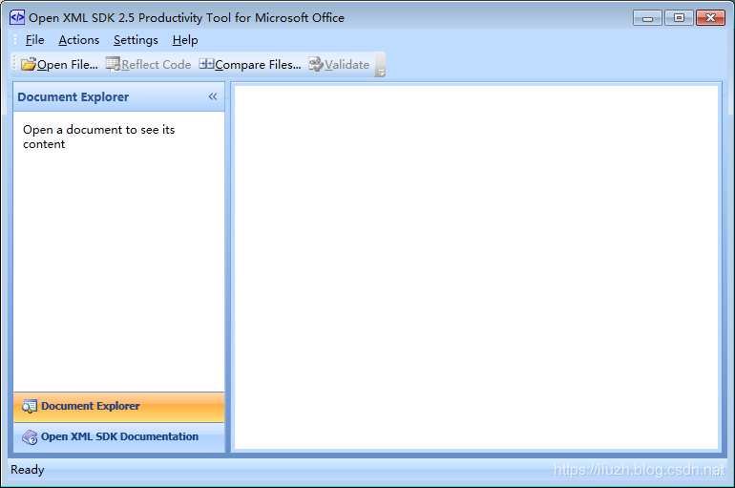Click the Open File... toolbar label
Screen dimensions: 735x488
pyautogui.click(x=68, y=65)
